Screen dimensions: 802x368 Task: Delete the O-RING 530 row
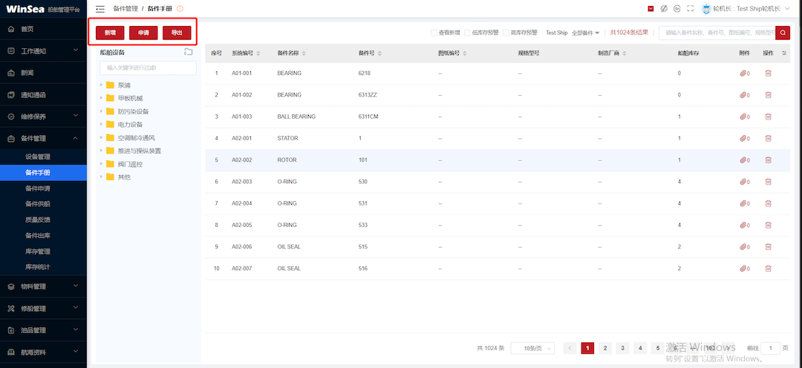(x=768, y=182)
